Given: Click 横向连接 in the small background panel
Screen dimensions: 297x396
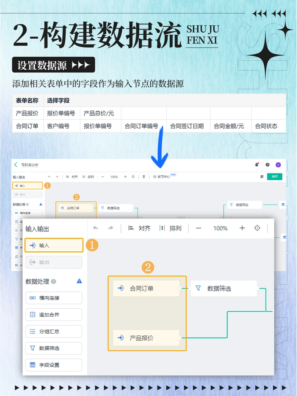Looking at the screenshot, I should pyautogui.click(x=28, y=213).
